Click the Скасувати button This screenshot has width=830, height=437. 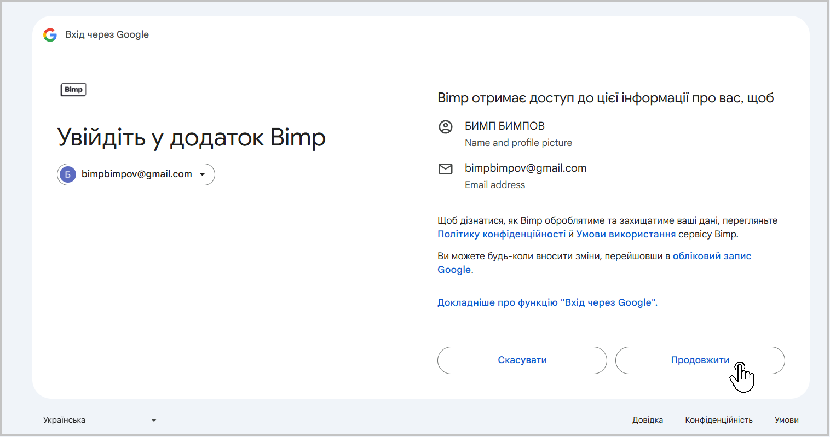pos(522,360)
